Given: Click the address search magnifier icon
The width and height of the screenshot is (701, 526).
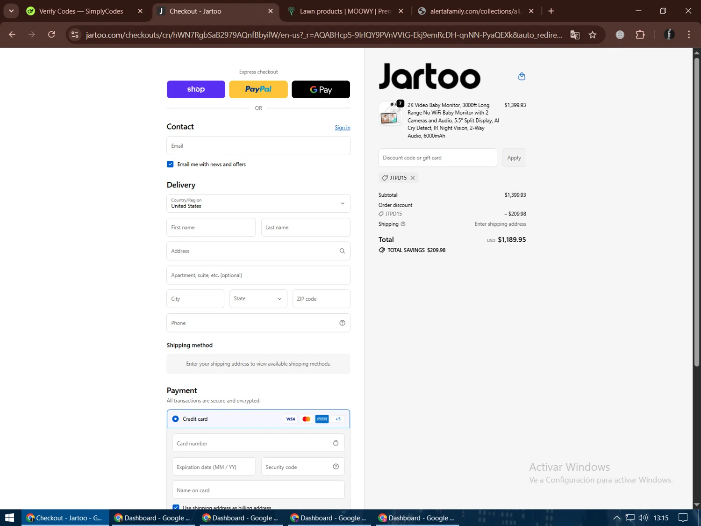Looking at the screenshot, I should tap(342, 251).
